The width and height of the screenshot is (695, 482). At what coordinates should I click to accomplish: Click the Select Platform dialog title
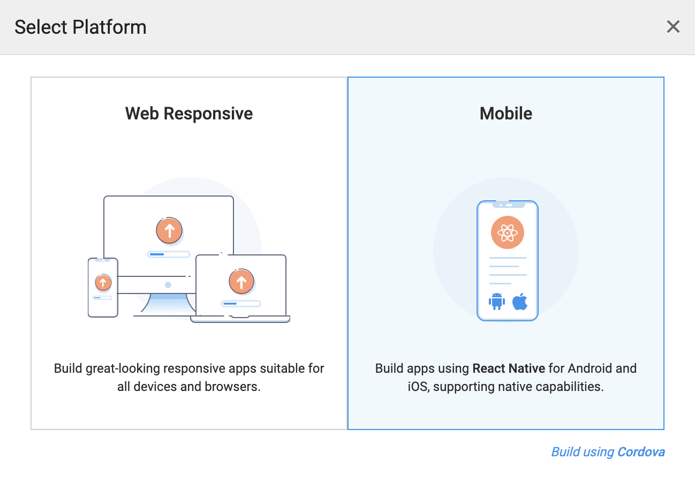[x=80, y=27]
